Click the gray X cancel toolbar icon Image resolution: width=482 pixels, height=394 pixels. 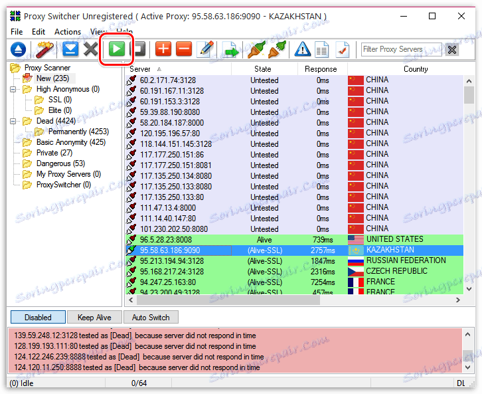point(91,49)
